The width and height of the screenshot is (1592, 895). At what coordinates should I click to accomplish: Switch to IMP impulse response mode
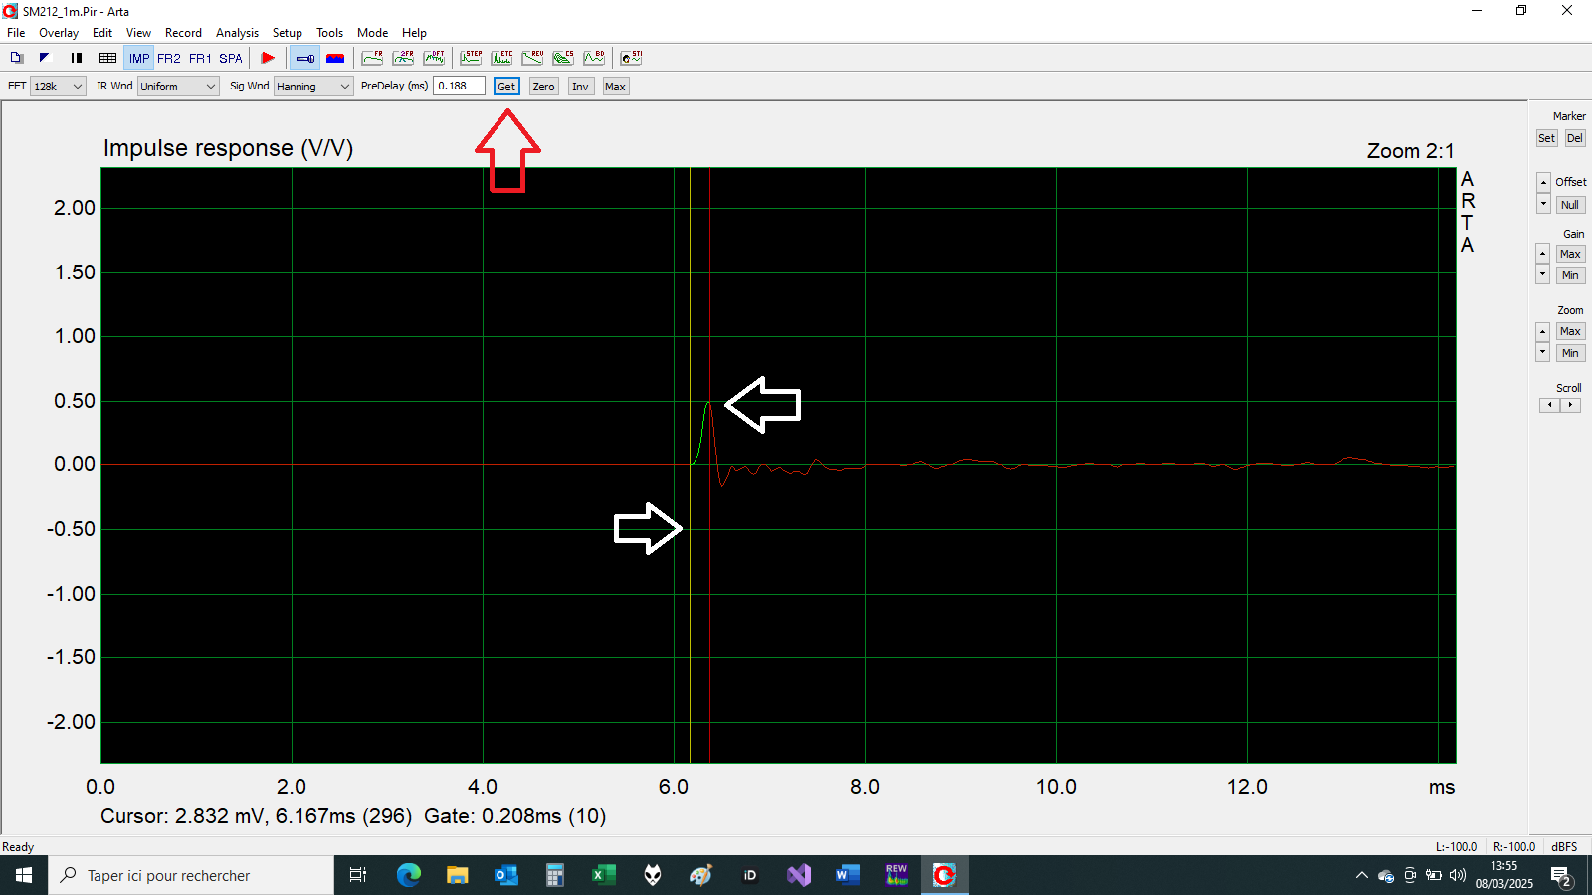(x=138, y=58)
